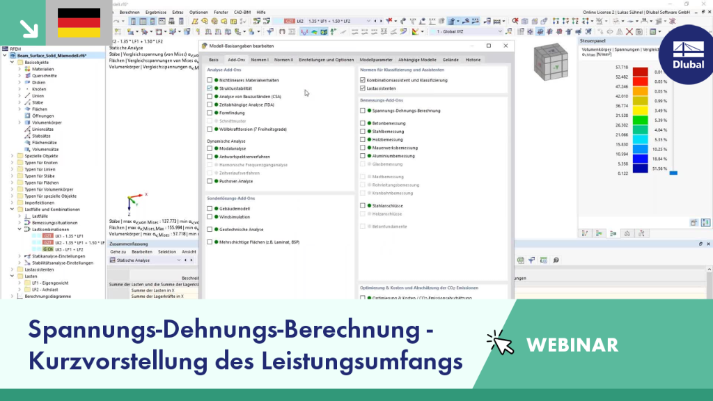Click the white arrow icon in green corner
This screenshot has width=713, height=401.
[29, 29]
